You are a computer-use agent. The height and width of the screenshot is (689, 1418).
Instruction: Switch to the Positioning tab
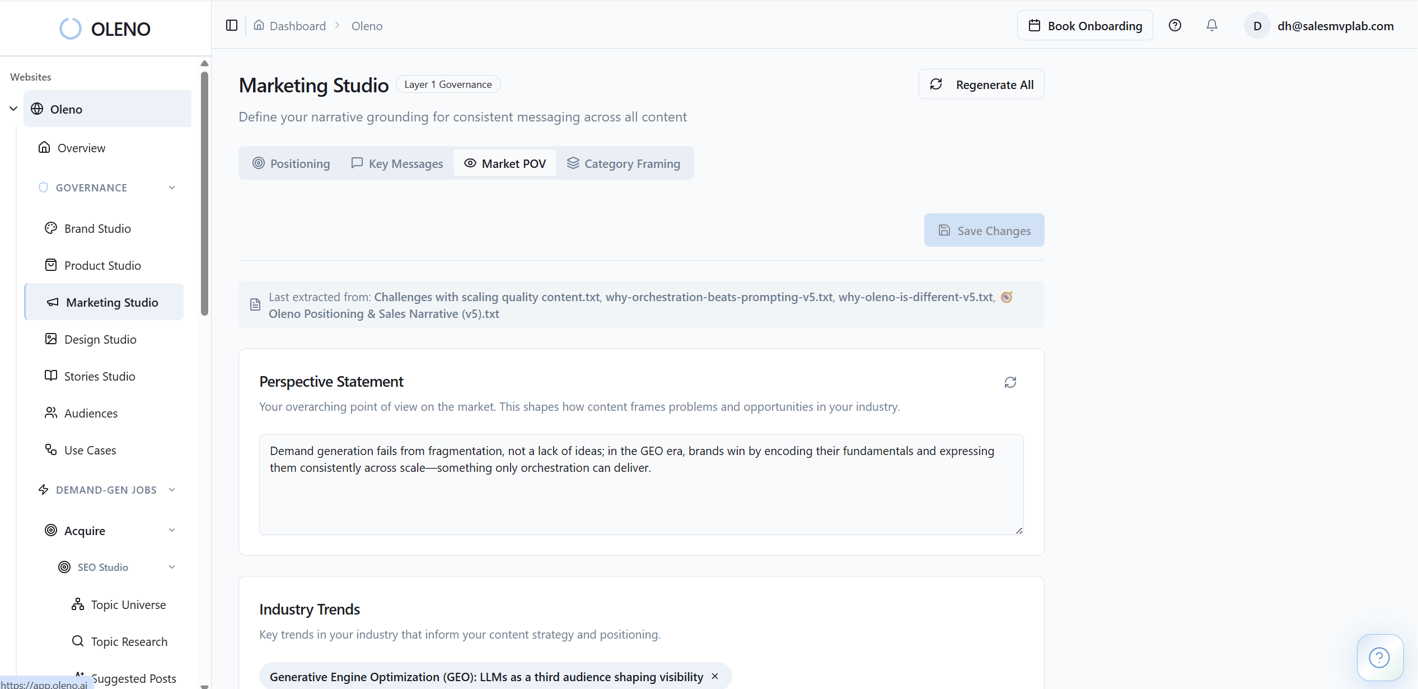tap(291, 163)
